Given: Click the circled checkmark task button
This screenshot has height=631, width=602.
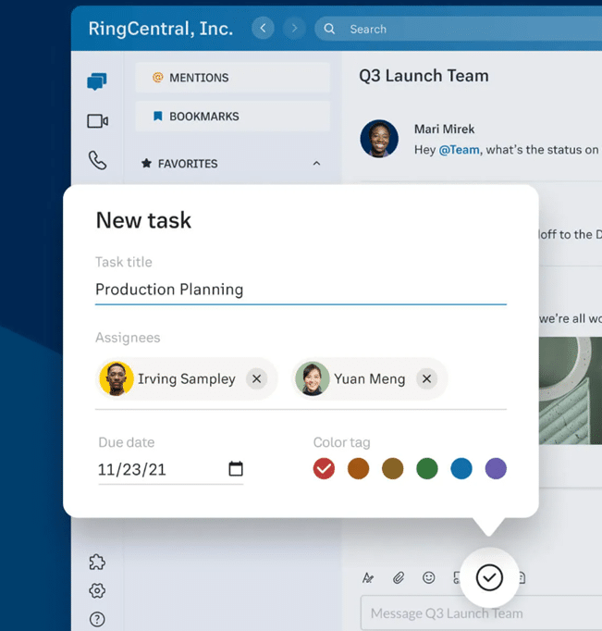Looking at the screenshot, I should [x=489, y=577].
